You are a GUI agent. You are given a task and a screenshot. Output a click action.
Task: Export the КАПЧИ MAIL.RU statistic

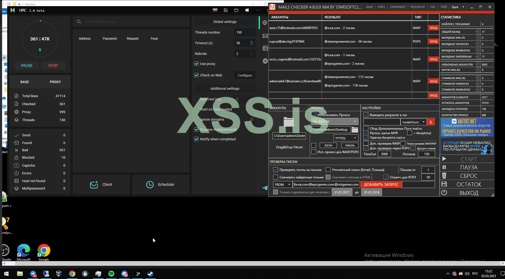click(x=477, y=70)
